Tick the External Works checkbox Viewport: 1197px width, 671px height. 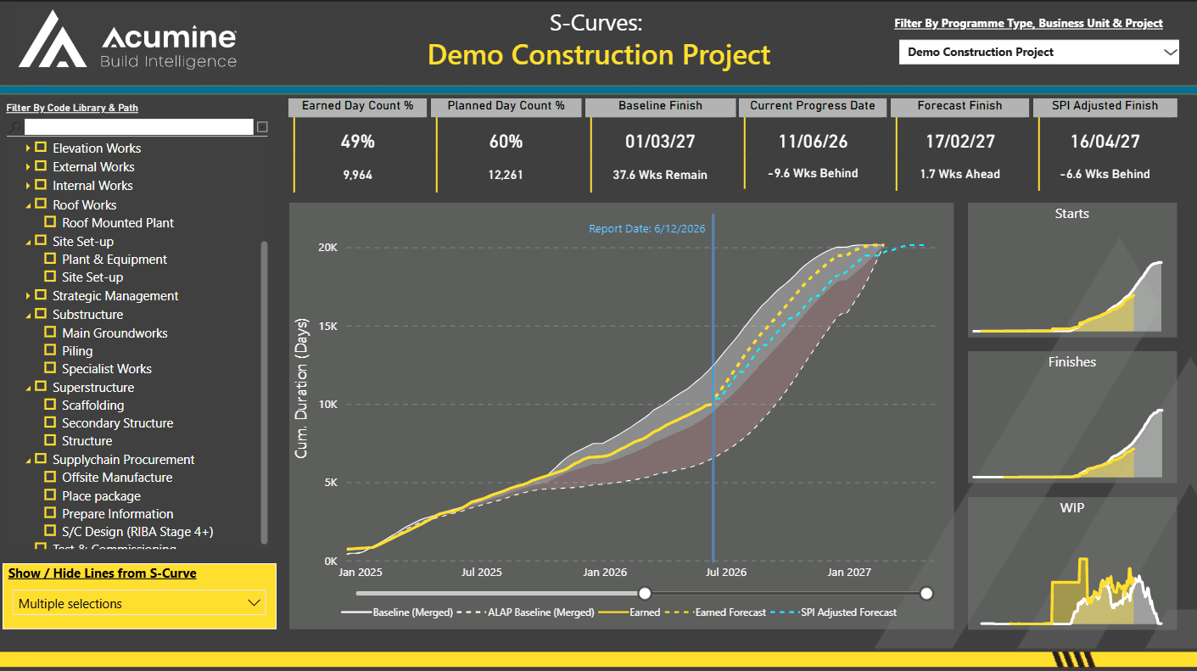point(41,166)
